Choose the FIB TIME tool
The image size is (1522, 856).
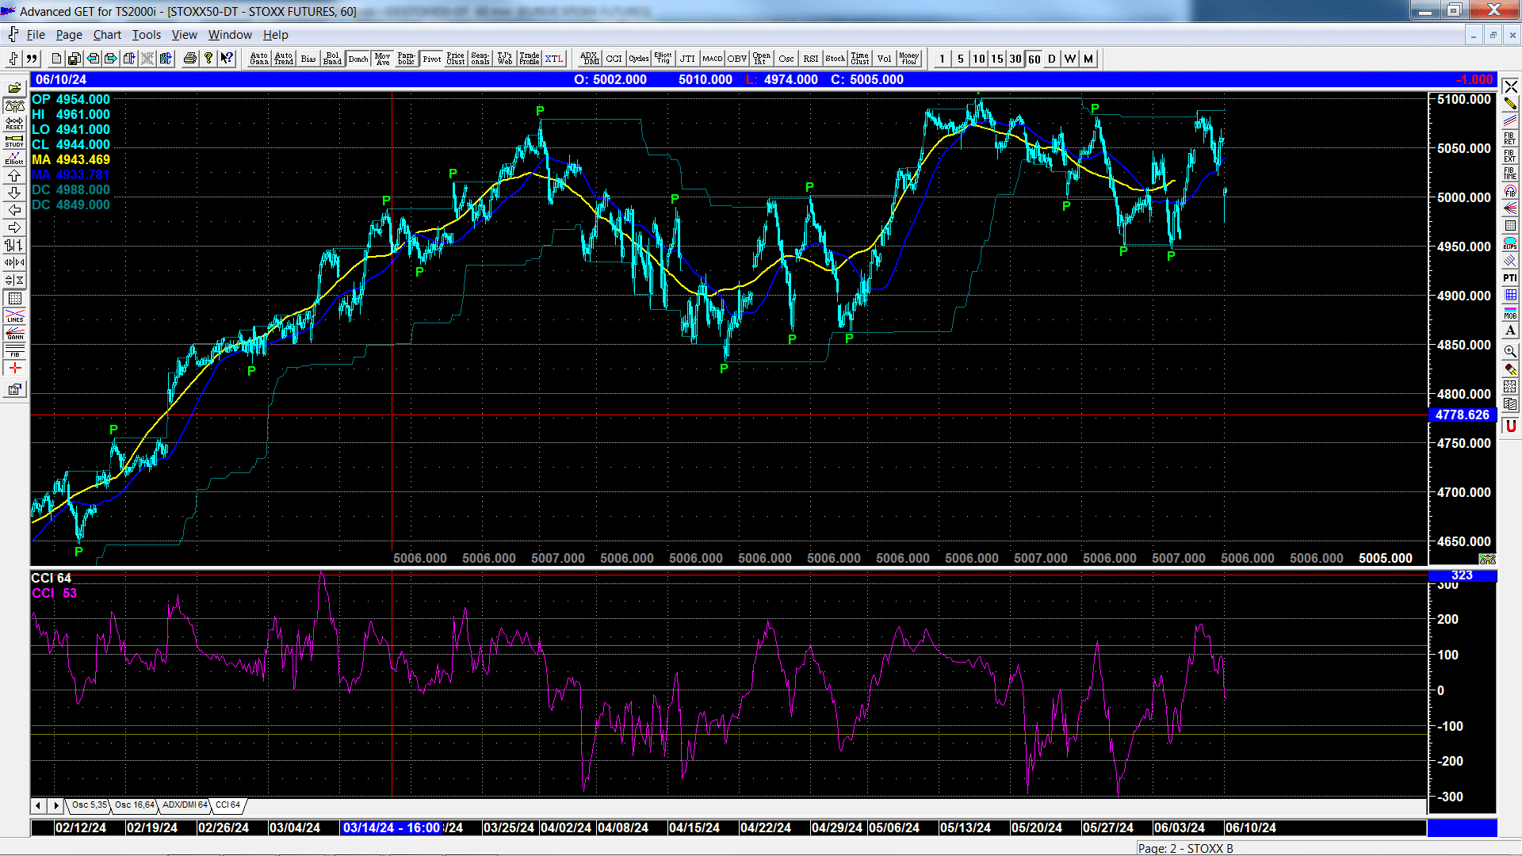pos(1510,173)
